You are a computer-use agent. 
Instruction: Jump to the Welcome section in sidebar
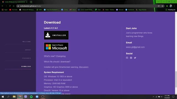27,42
